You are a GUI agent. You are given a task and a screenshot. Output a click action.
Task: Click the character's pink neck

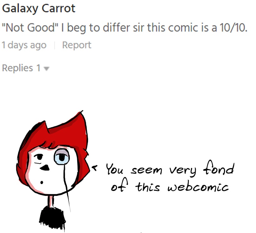pyautogui.click(x=51, y=201)
